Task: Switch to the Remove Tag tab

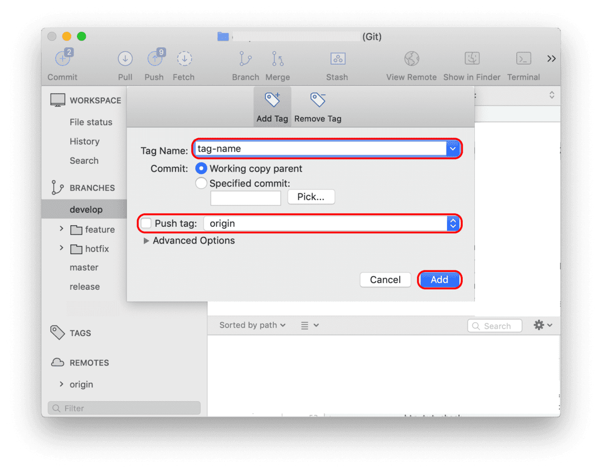Action: [x=317, y=106]
